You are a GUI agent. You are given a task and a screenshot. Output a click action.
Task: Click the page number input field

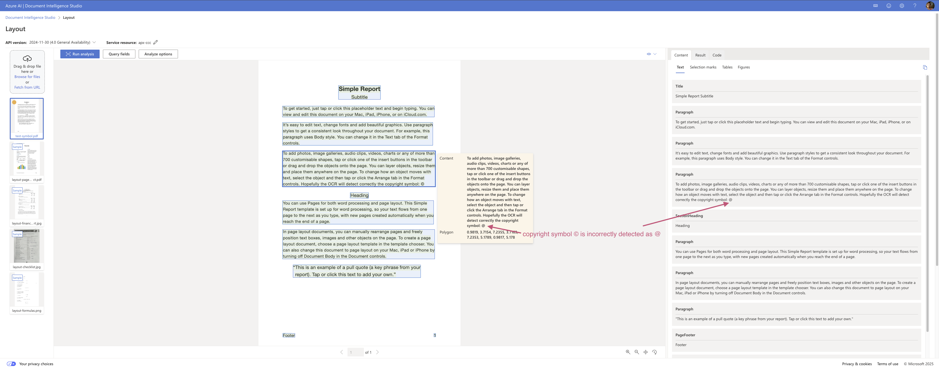pyautogui.click(x=355, y=352)
